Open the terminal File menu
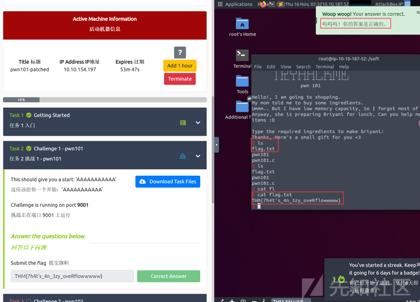The height and width of the screenshot is (302, 420). point(258,67)
